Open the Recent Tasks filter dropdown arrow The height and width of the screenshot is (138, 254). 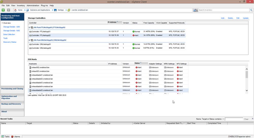[223, 119]
